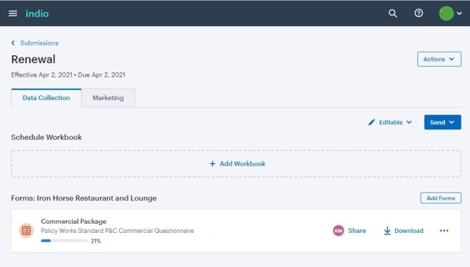Click the KM avatar next to Share

point(339,231)
